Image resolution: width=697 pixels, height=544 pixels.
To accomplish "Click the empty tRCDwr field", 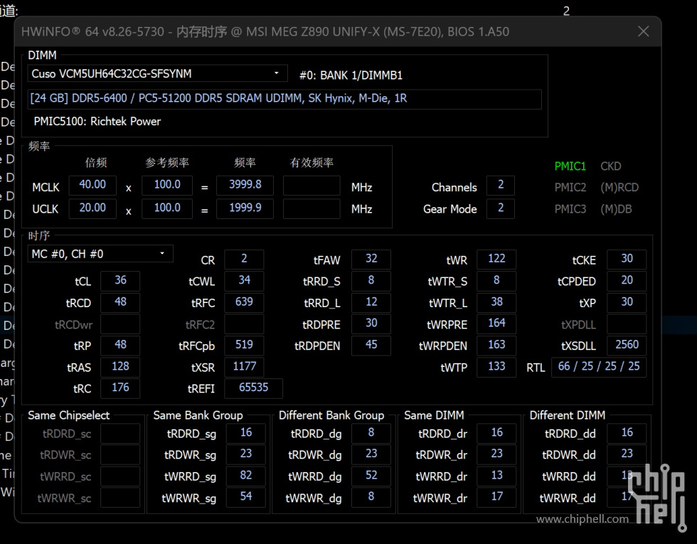I will [120, 324].
